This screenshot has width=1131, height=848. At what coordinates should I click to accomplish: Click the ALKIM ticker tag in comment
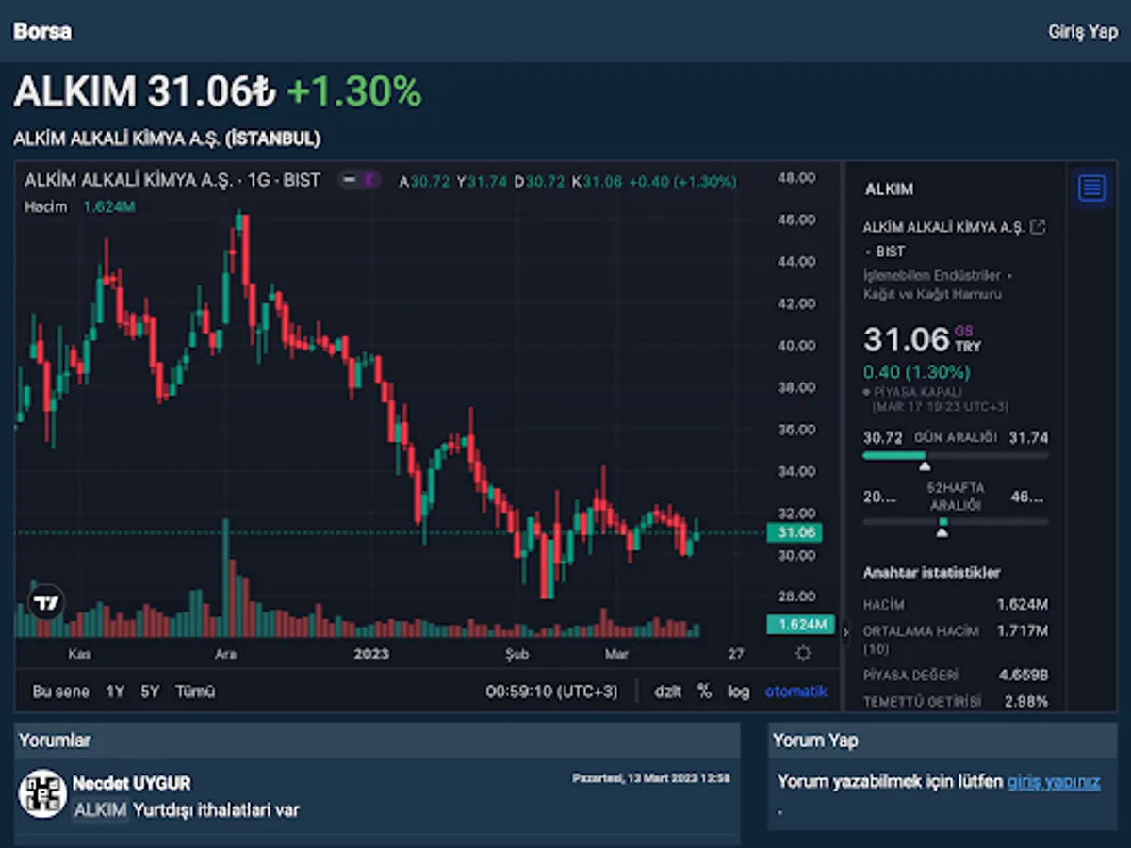[101, 810]
